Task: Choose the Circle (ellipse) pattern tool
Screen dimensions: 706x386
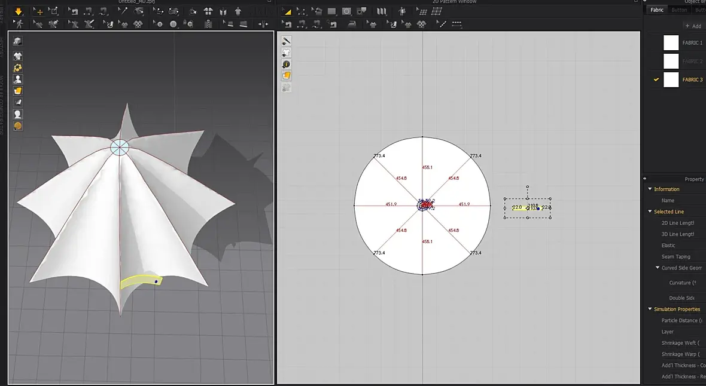Action: [x=346, y=11]
